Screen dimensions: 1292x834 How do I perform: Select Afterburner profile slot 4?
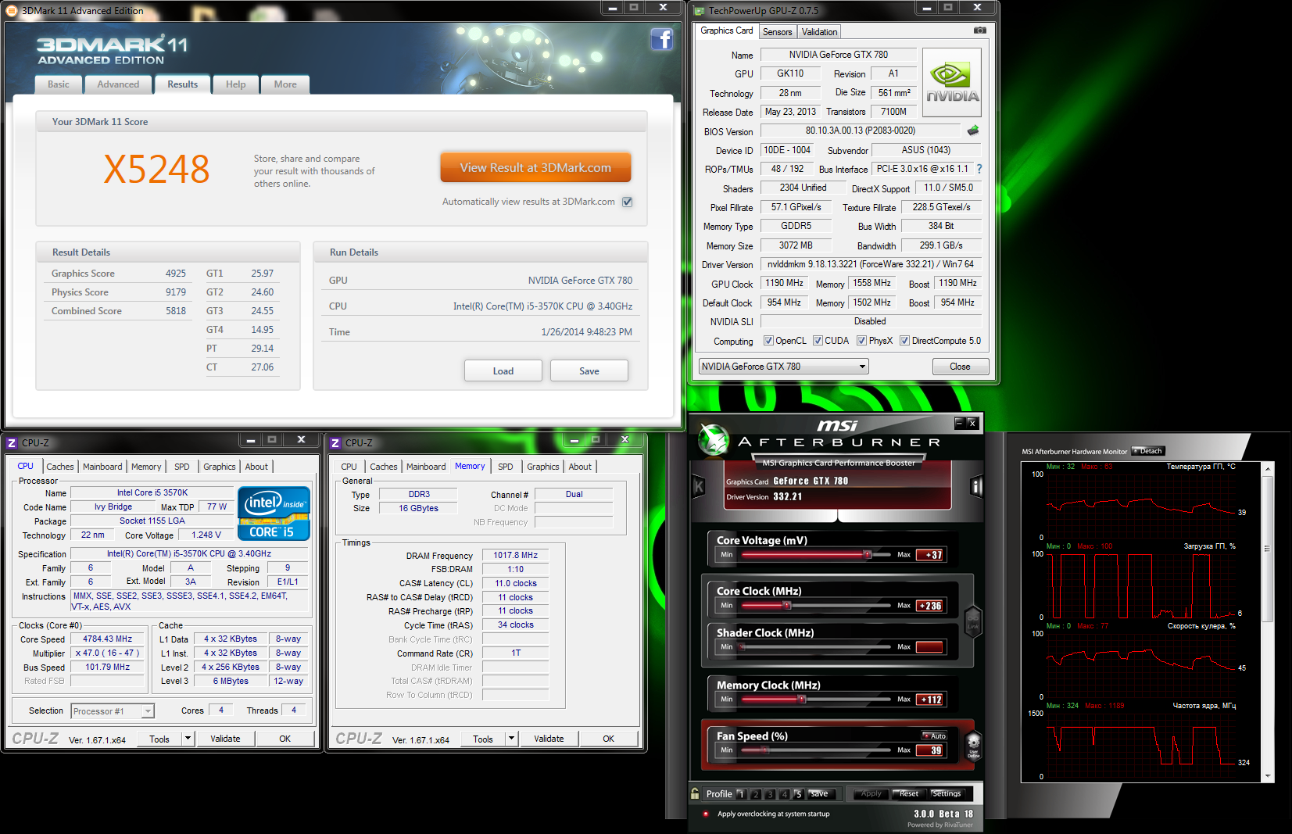click(784, 794)
